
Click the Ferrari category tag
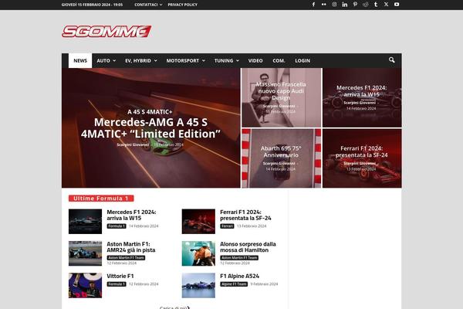click(227, 226)
